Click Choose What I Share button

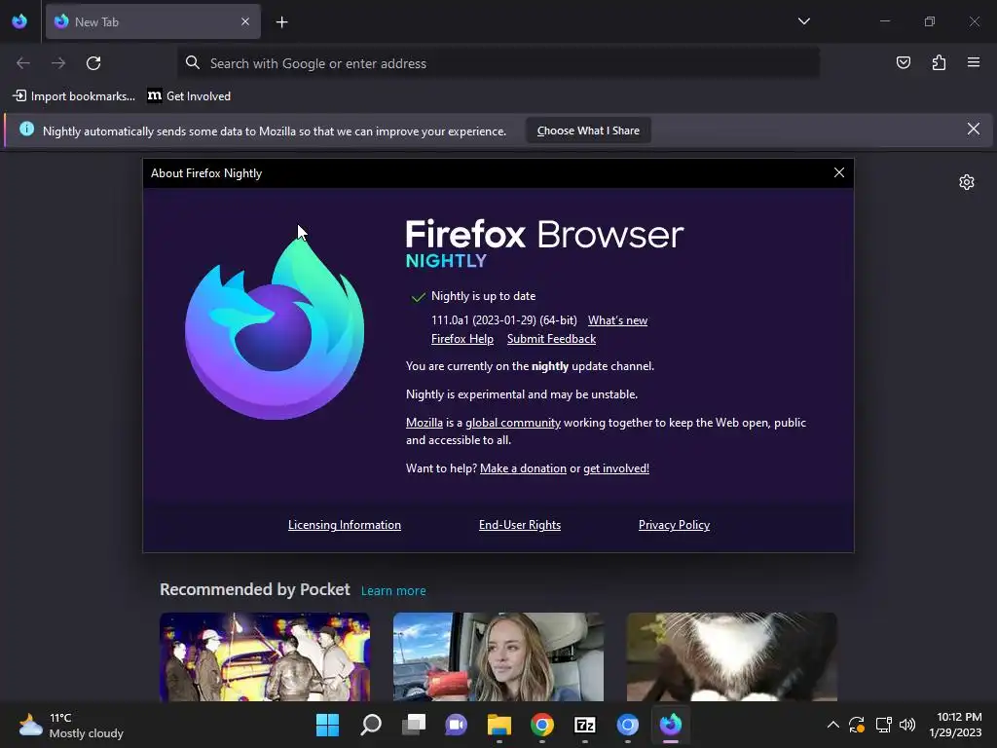tap(588, 131)
